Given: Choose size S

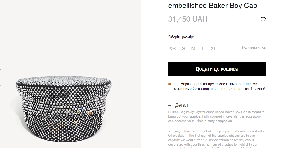Looking at the screenshot, I should [x=183, y=49].
